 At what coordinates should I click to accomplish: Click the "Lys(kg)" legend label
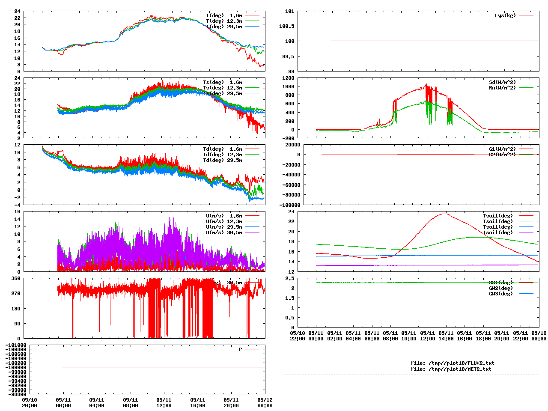(x=506, y=15)
